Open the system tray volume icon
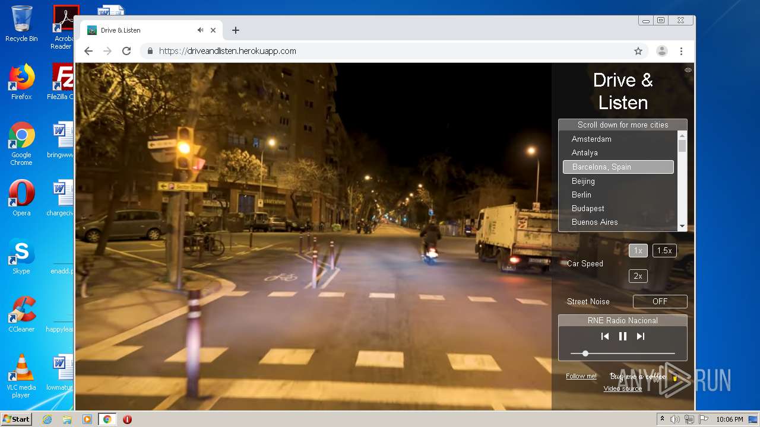 coord(675,419)
